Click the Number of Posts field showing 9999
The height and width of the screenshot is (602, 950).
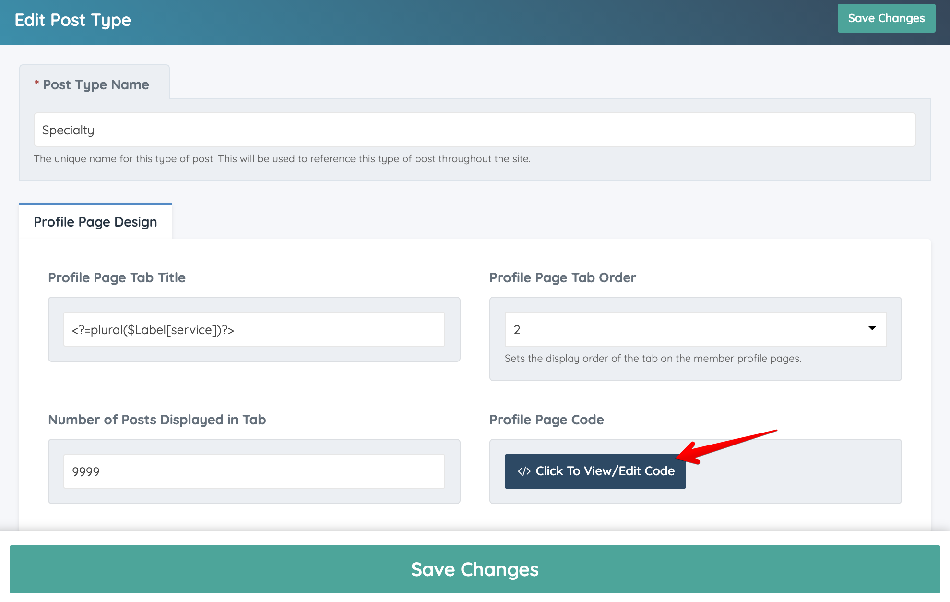(x=254, y=471)
